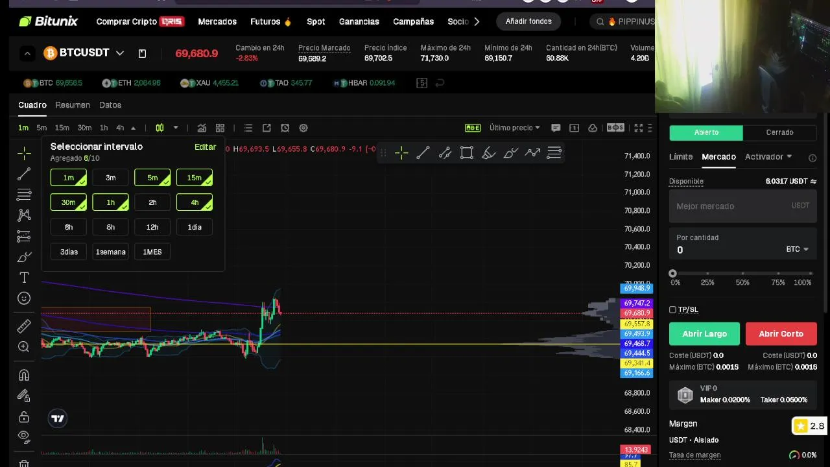Toggle the 12h interval option
The height and width of the screenshot is (467, 830).
(x=152, y=227)
